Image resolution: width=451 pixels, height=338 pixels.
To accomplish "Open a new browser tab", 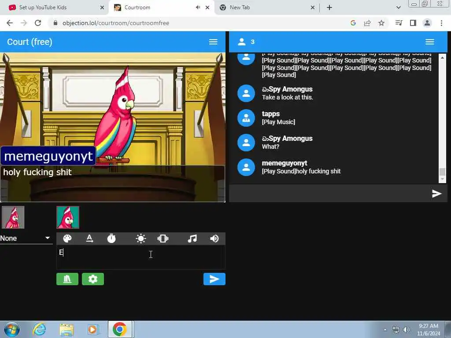I will point(329,7).
